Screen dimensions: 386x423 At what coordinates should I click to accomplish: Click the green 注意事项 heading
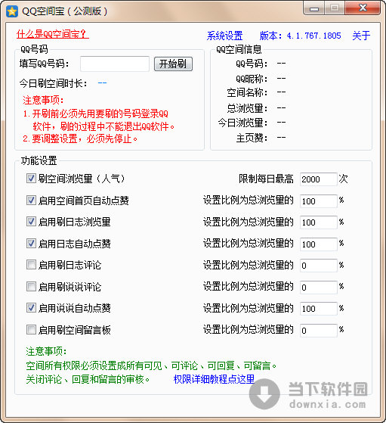[x=46, y=351]
